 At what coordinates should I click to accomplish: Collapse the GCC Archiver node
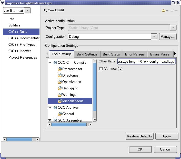(x=50, y=107)
